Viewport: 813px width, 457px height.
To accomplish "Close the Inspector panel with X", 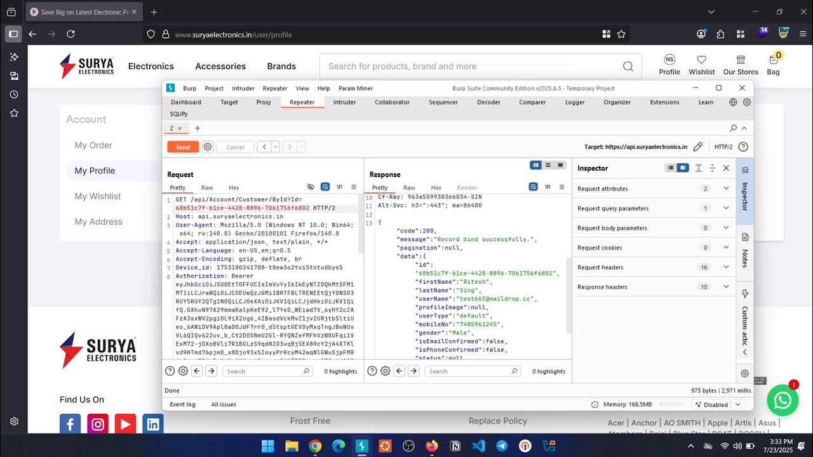I will 726,168.
